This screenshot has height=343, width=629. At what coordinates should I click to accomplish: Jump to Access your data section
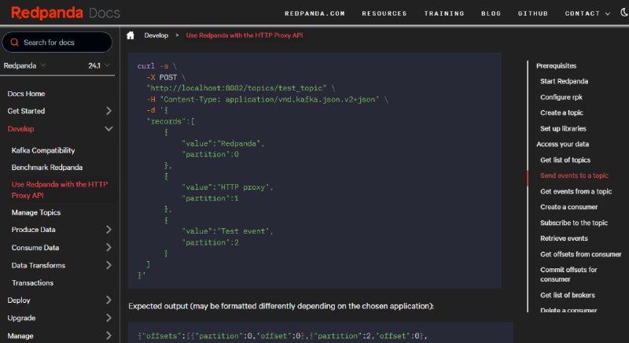tap(562, 144)
